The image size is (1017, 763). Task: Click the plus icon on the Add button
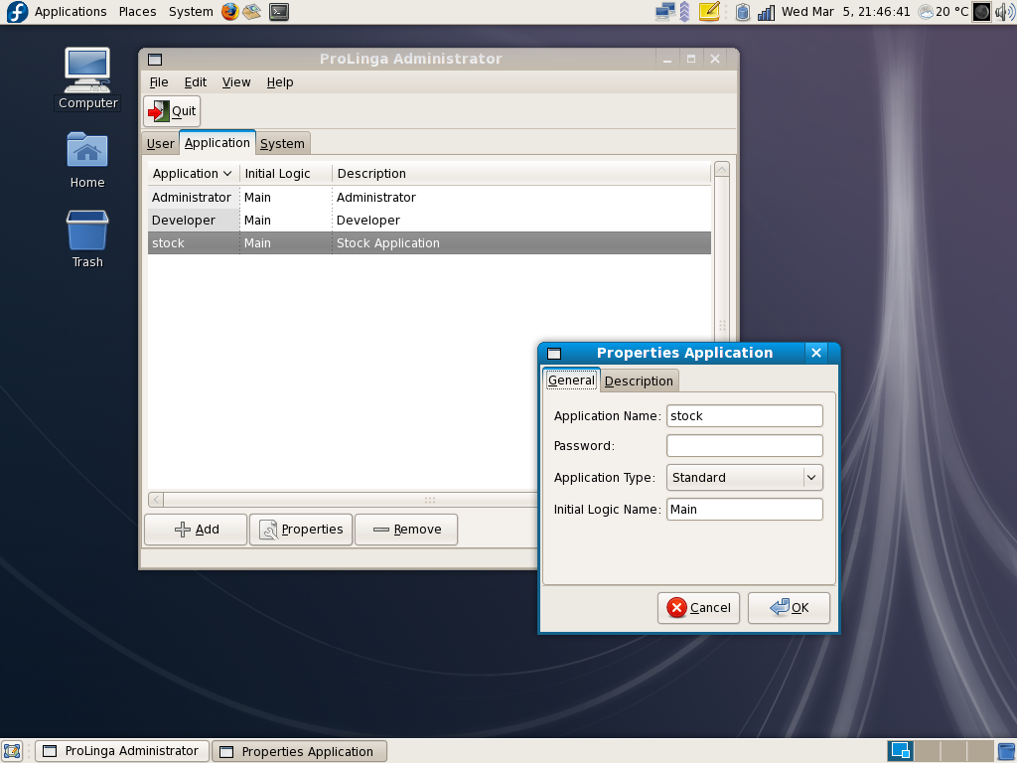pos(183,531)
